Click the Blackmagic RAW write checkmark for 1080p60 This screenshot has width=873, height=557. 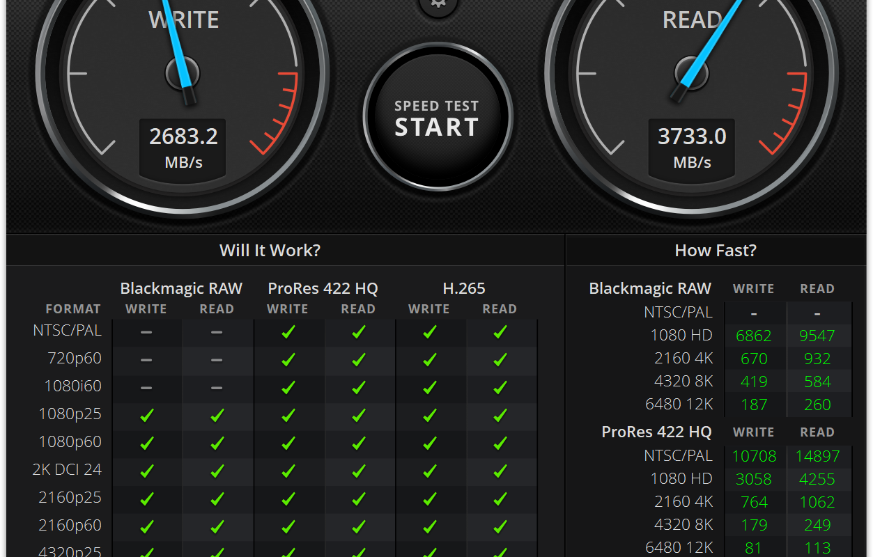tap(146, 444)
